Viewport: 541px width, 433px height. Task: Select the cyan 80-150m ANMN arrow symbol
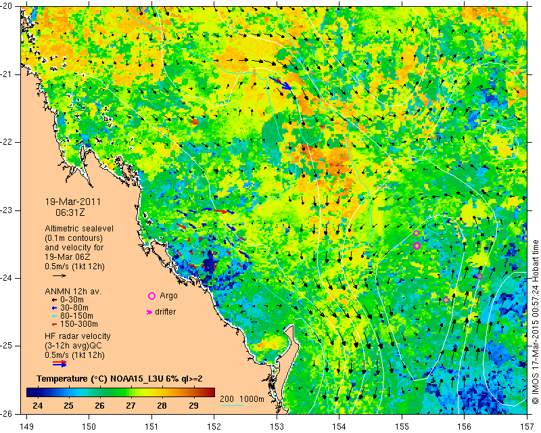[x=54, y=316]
